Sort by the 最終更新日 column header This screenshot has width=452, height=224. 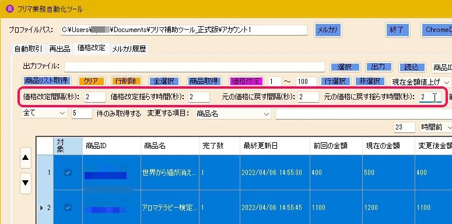275,146
